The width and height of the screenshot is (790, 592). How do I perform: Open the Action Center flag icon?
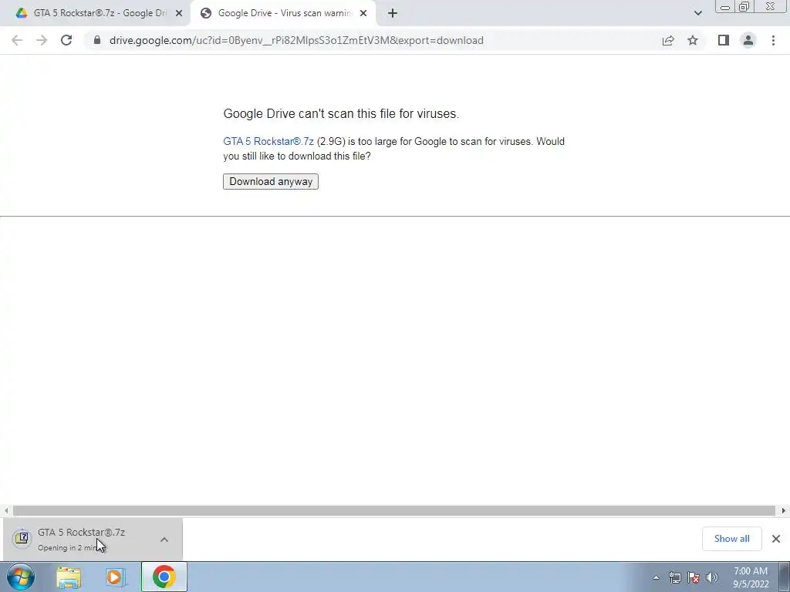694,577
